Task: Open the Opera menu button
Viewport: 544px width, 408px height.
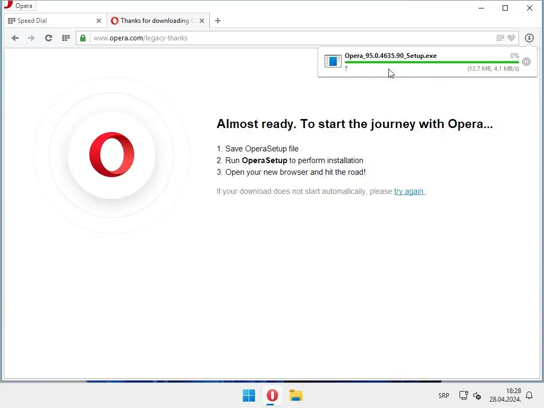Action: tap(19, 5)
